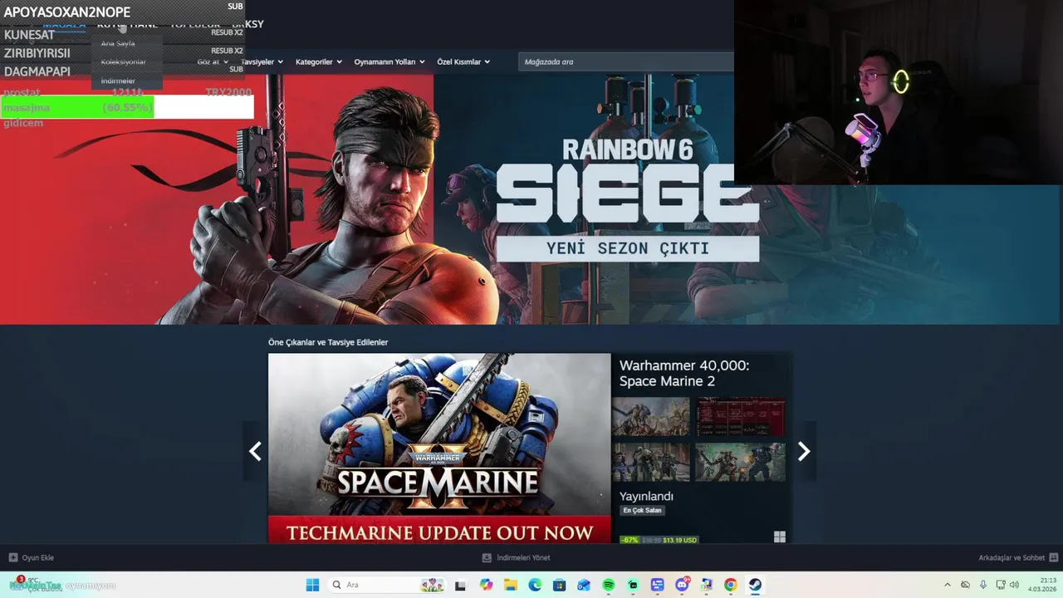Click Oyun Ekle to add a game

32,557
